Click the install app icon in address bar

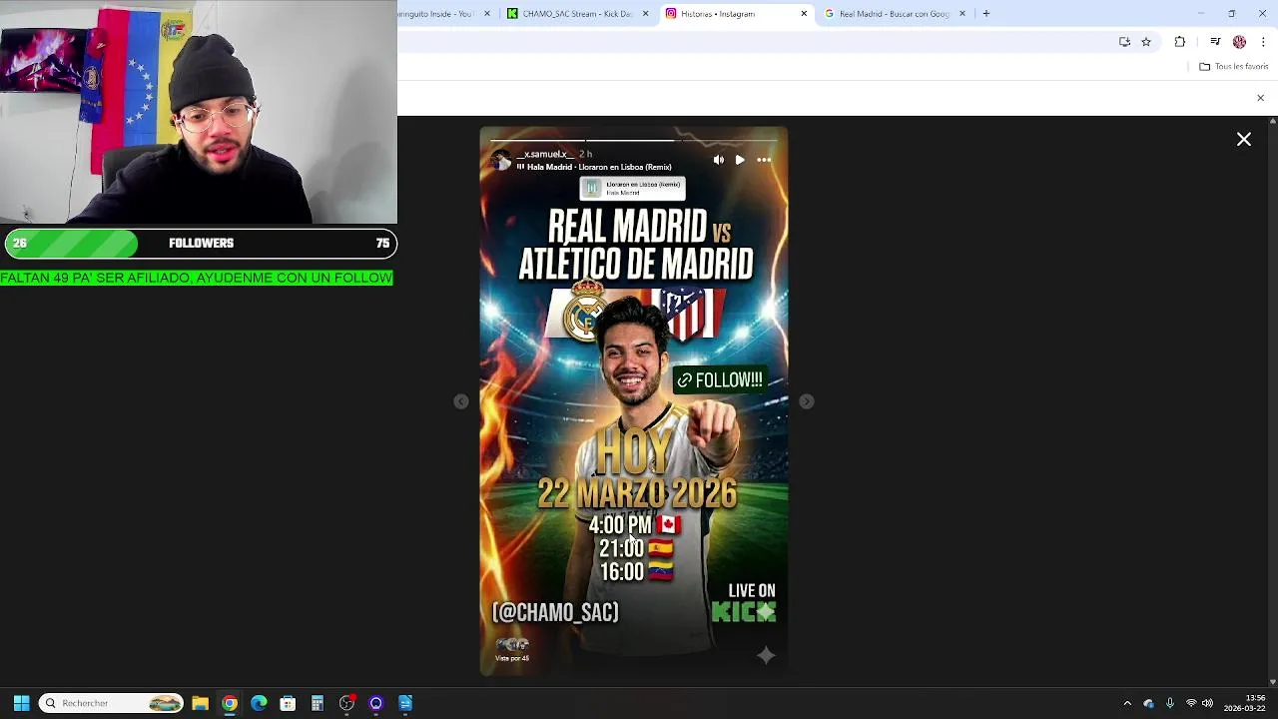pos(1124,42)
